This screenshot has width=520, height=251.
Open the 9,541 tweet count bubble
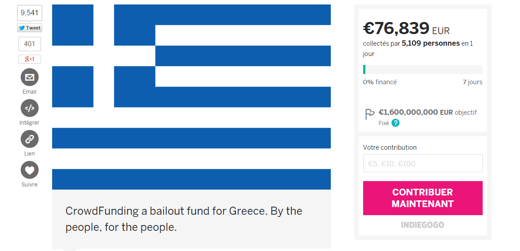30,13
